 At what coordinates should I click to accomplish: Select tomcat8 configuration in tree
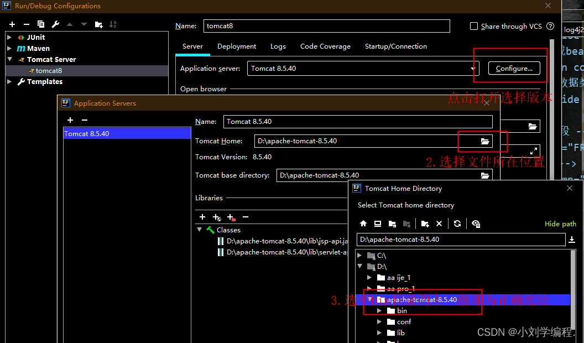click(87, 71)
